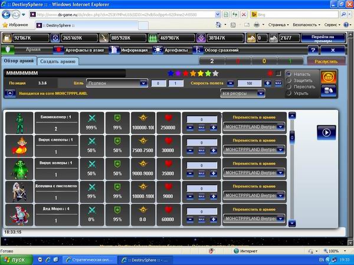
Task: Click the minus icon for Вирус слепоты quantity
Action: (x=189, y=151)
